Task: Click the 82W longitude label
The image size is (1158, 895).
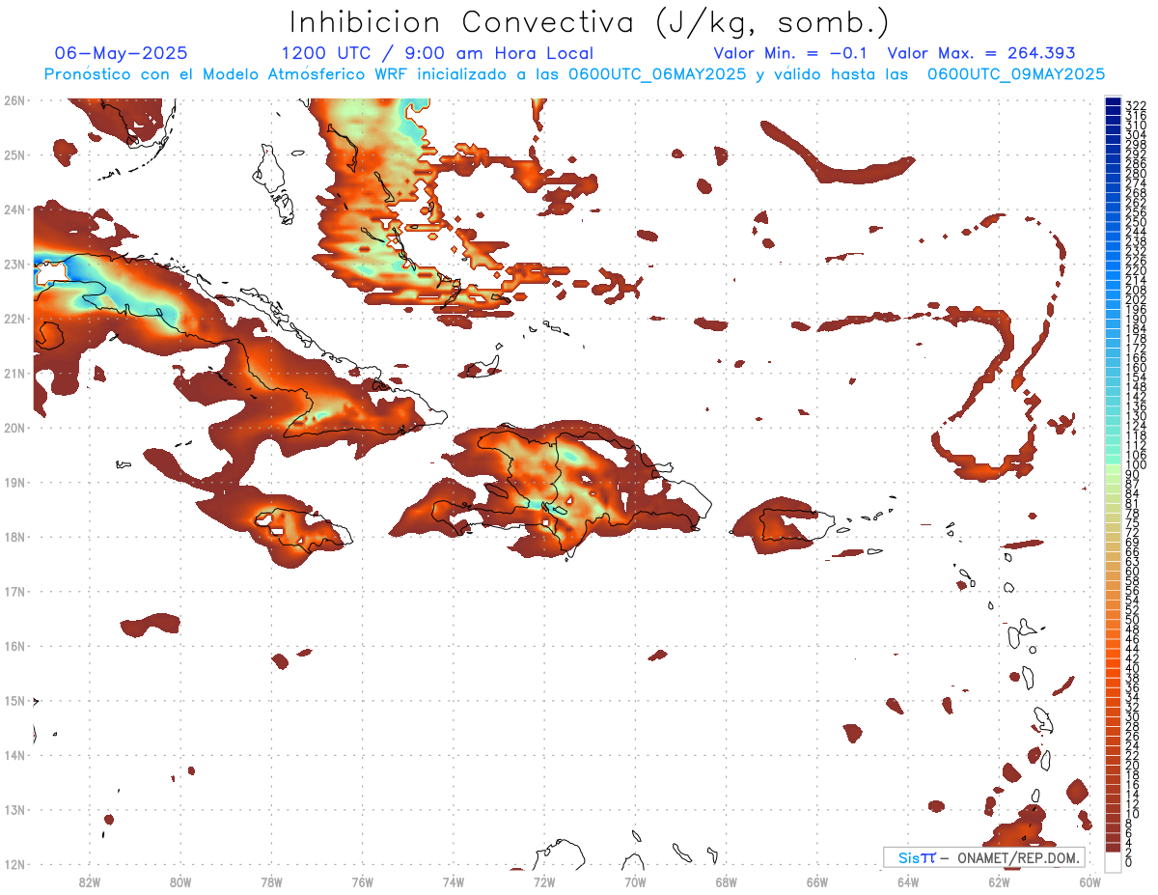Action: point(90,881)
